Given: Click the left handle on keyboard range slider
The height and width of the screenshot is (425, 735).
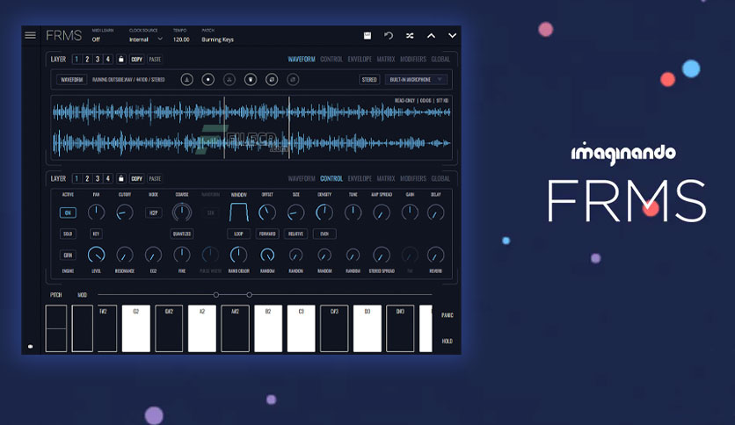Looking at the screenshot, I should click(x=216, y=295).
